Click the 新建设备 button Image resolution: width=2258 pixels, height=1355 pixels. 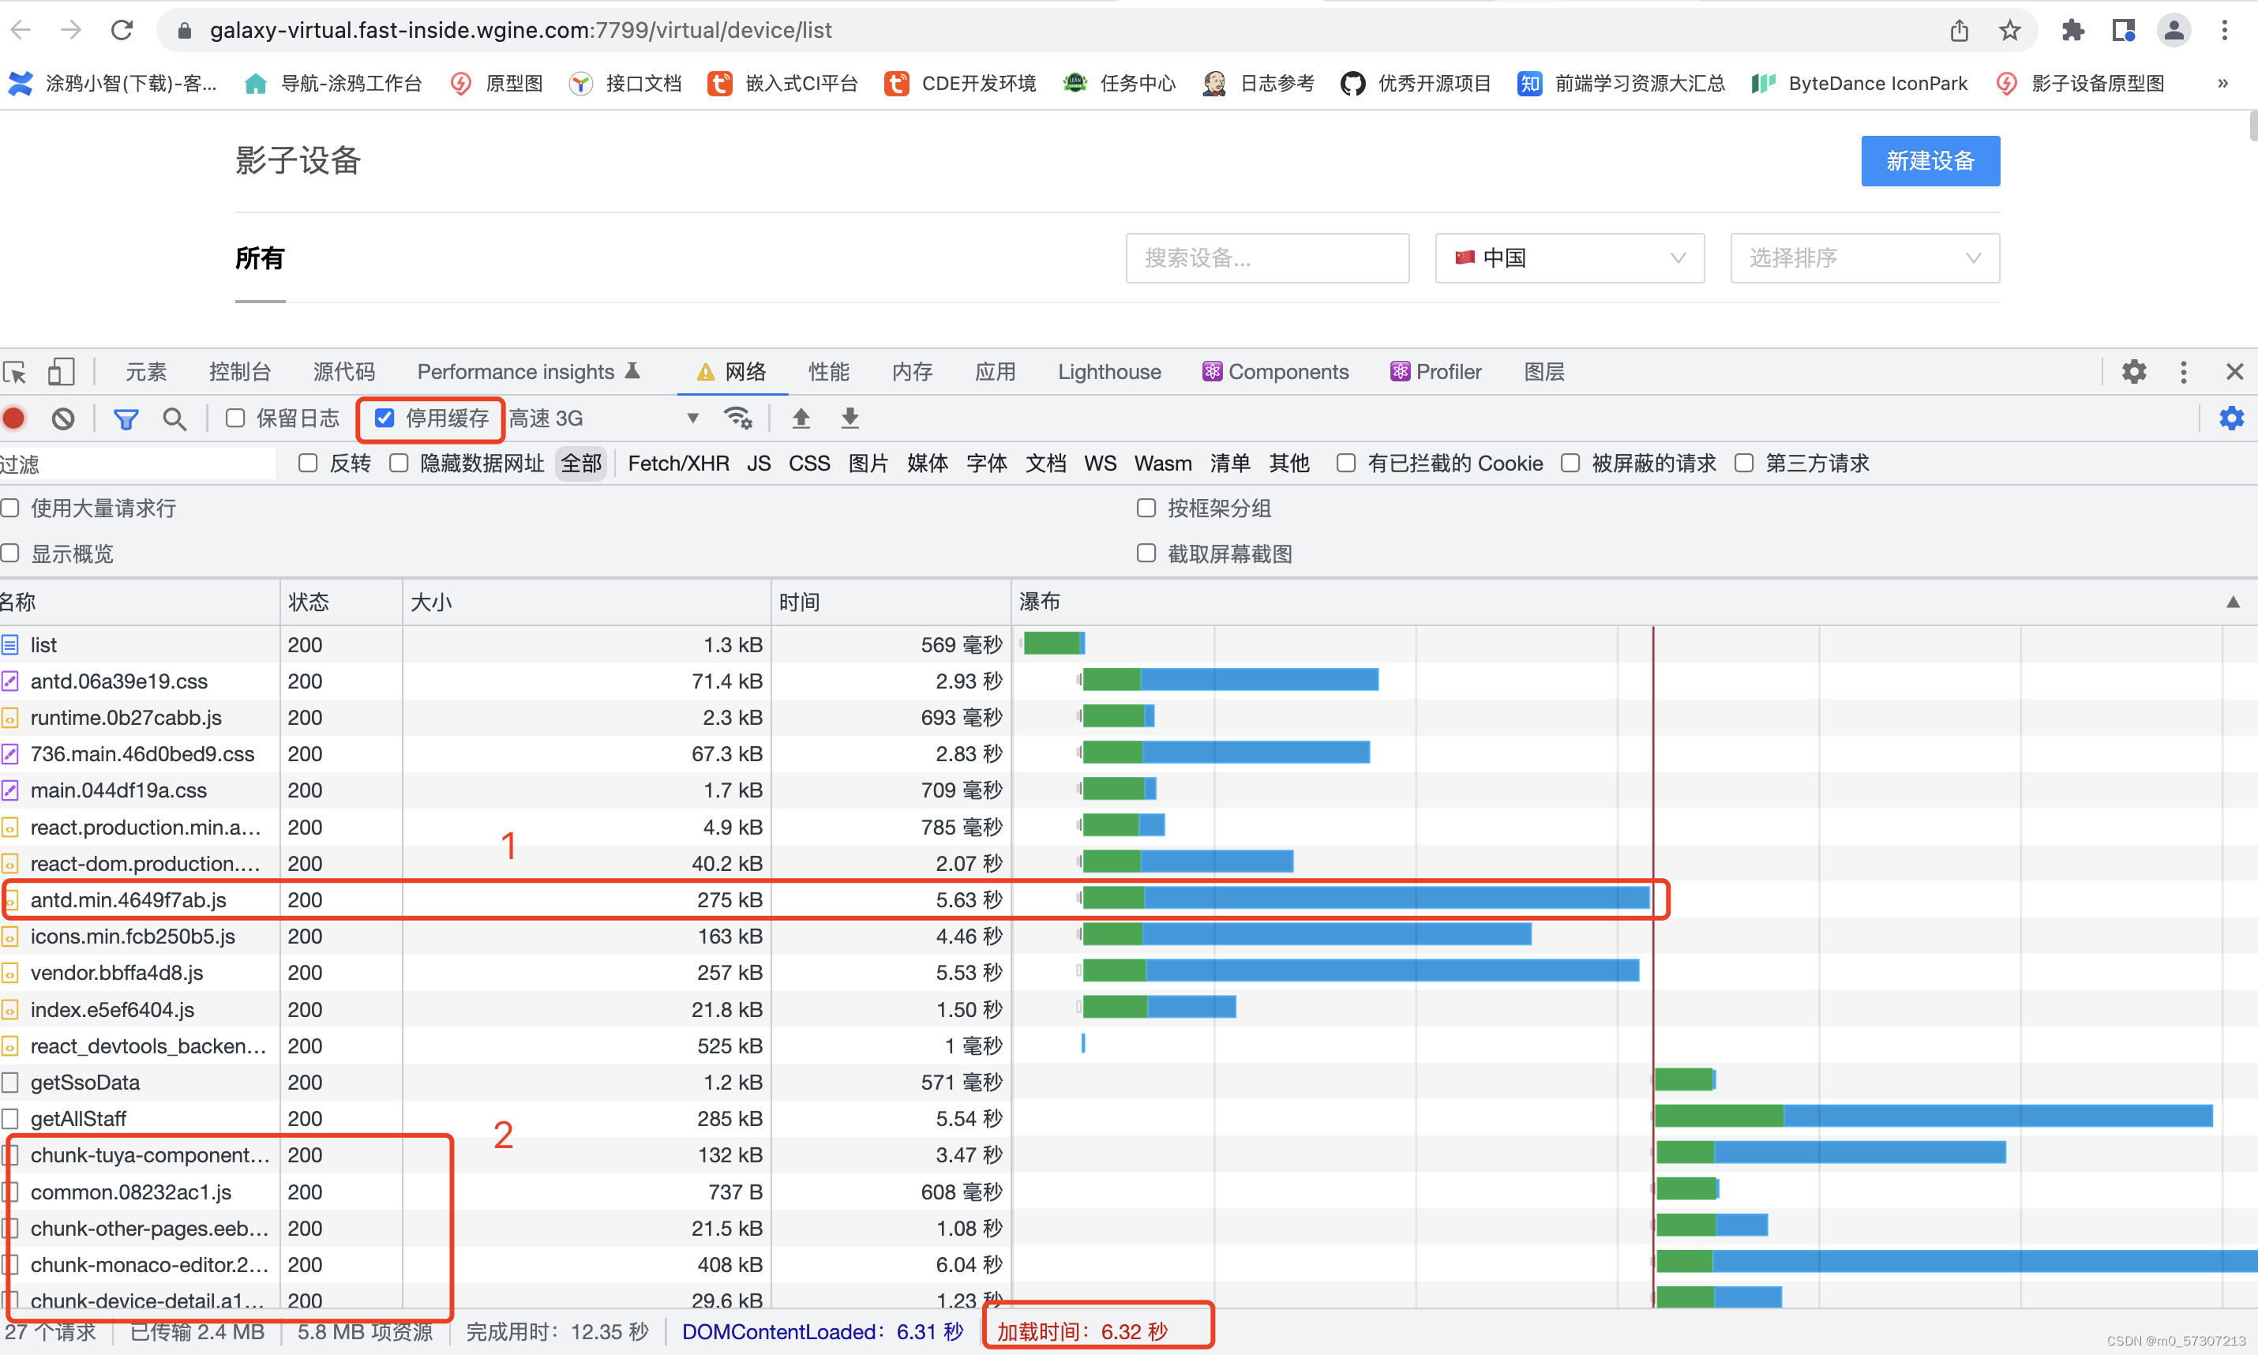click(x=1930, y=161)
